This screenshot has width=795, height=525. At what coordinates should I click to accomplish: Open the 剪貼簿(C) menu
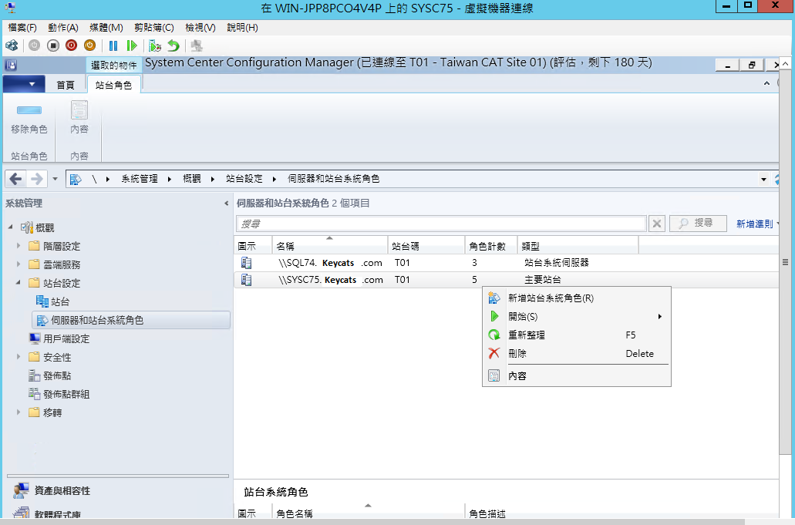[x=153, y=27]
